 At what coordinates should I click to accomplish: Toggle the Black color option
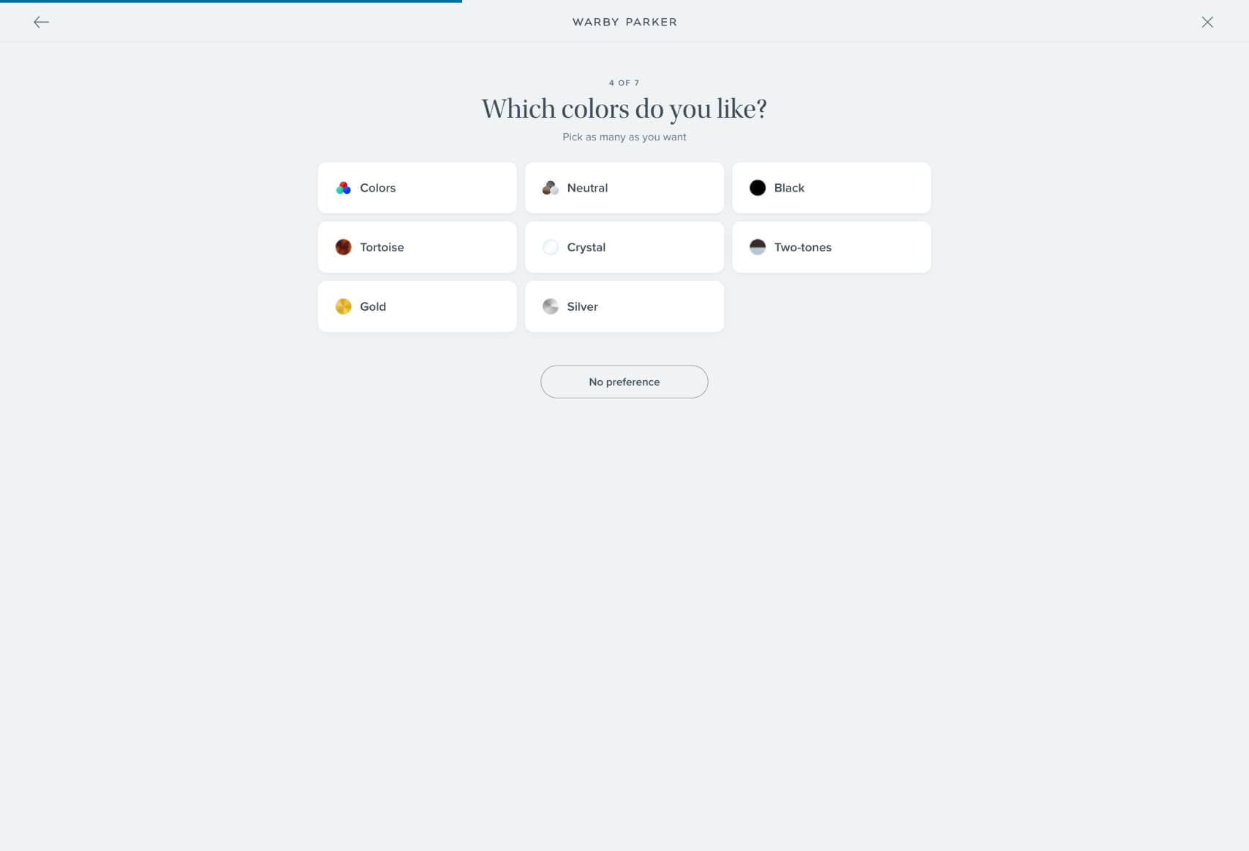[831, 188]
